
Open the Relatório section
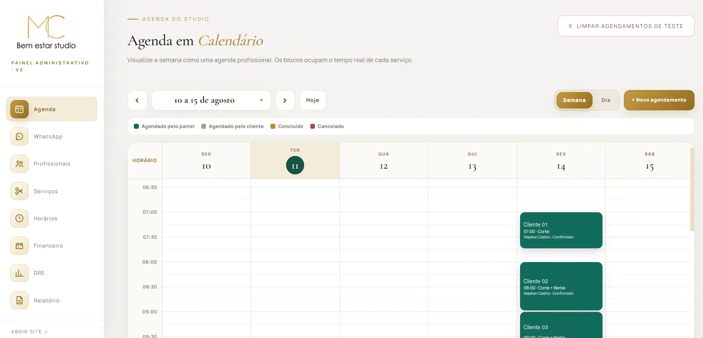click(51, 300)
